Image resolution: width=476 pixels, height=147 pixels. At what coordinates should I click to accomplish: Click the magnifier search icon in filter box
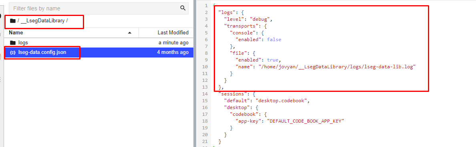pyautogui.click(x=183, y=8)
